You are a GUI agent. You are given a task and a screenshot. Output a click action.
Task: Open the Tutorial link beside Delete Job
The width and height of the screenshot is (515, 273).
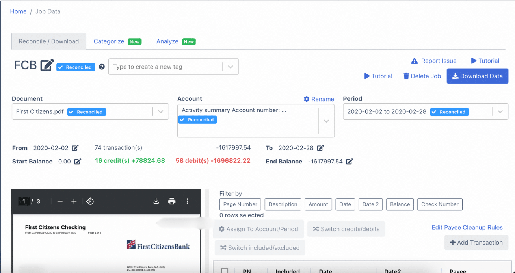point(378,76)
